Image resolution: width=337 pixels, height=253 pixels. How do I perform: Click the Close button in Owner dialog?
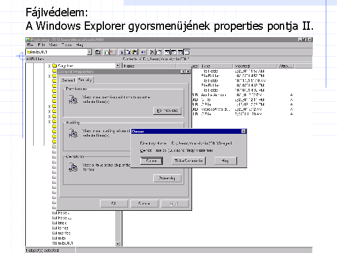point(151,161)
